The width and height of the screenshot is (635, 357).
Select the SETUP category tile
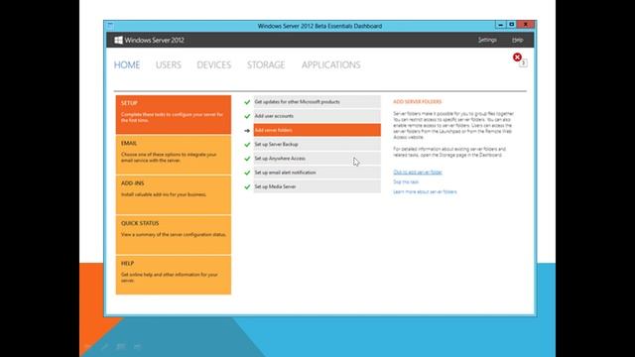coord(174,115)
